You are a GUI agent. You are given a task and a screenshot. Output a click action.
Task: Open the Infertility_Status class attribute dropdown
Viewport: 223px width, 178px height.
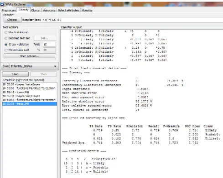(x=30, y=66)
